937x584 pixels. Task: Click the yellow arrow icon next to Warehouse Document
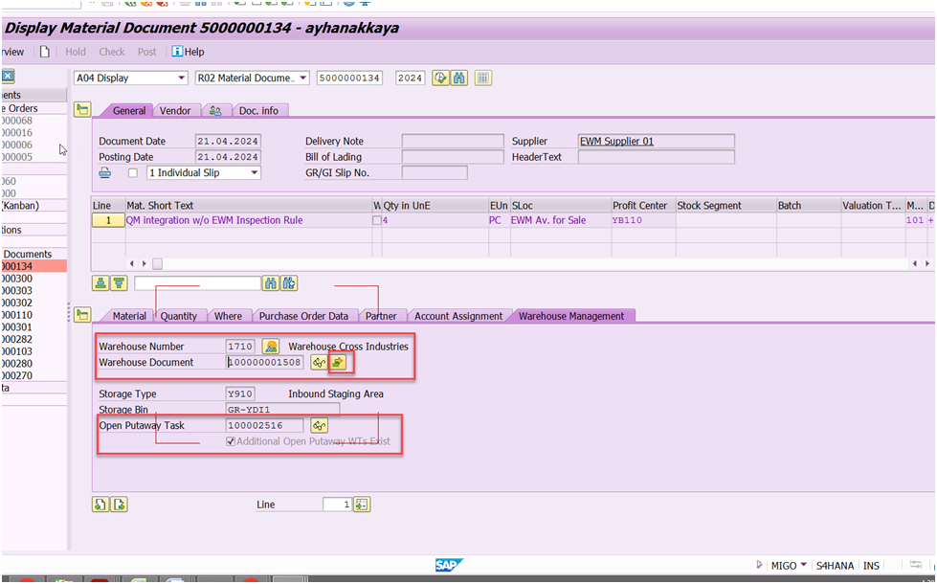click(339, 362)
